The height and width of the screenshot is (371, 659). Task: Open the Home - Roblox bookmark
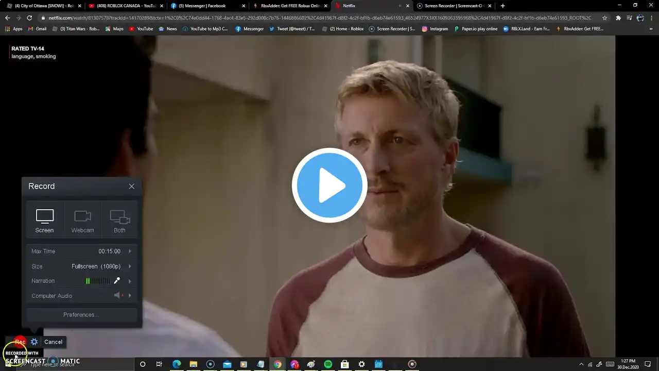pyautogui.click(x=343, y=29)
